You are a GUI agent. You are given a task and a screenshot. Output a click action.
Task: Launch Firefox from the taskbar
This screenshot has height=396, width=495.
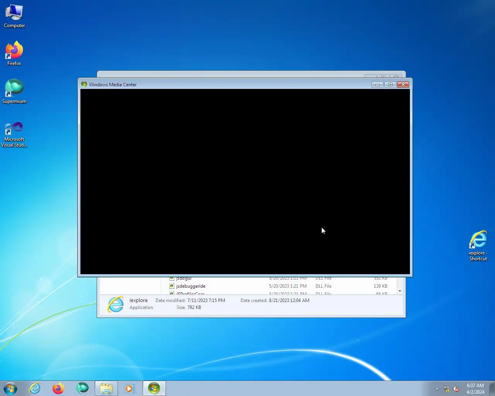[x=58, y=388]
